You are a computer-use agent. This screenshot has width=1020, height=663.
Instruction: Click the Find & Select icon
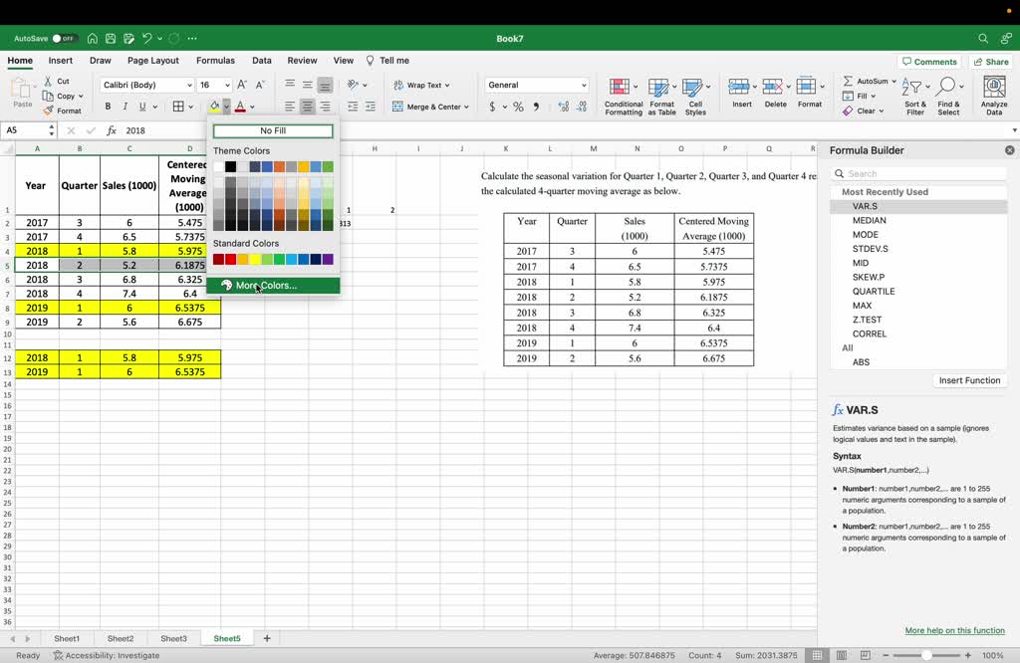[948, 97]
